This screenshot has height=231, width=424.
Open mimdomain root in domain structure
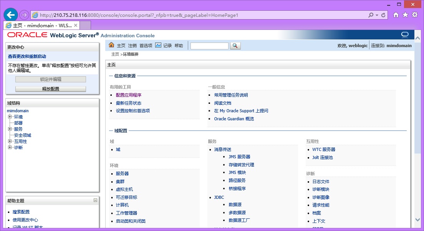(x=18, y=111)
